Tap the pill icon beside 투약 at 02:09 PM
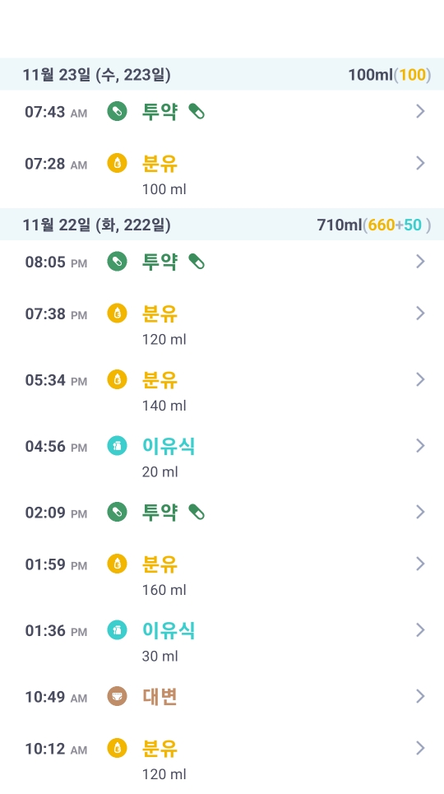Image resolution: width=444 pixels, height=794 pixels. (x=197, y=513)
